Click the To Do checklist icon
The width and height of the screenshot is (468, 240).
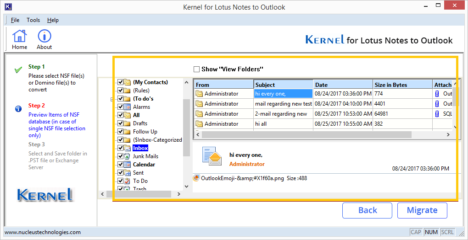(128, 181)
